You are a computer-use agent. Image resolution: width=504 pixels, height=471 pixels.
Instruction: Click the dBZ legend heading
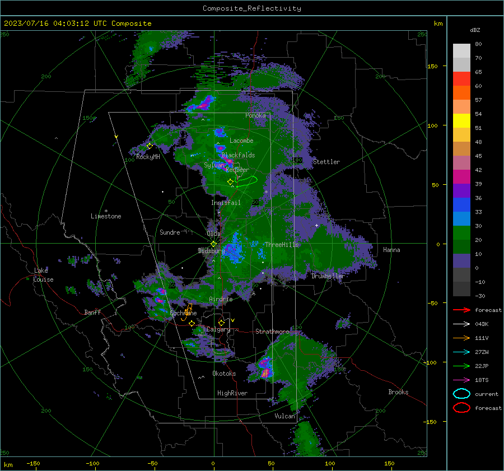(475, 30)
